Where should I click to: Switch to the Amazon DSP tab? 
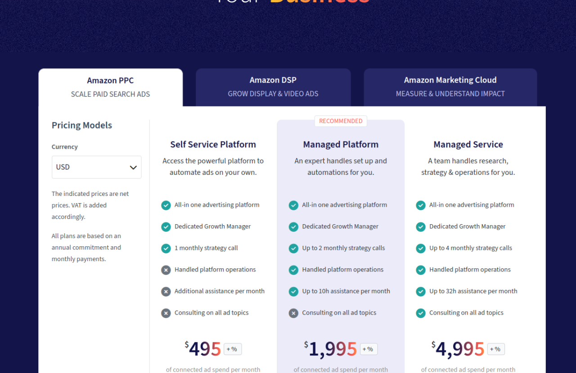coord(273,87)
